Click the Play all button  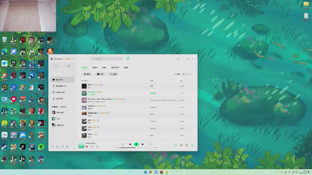(x=87, y=74)
